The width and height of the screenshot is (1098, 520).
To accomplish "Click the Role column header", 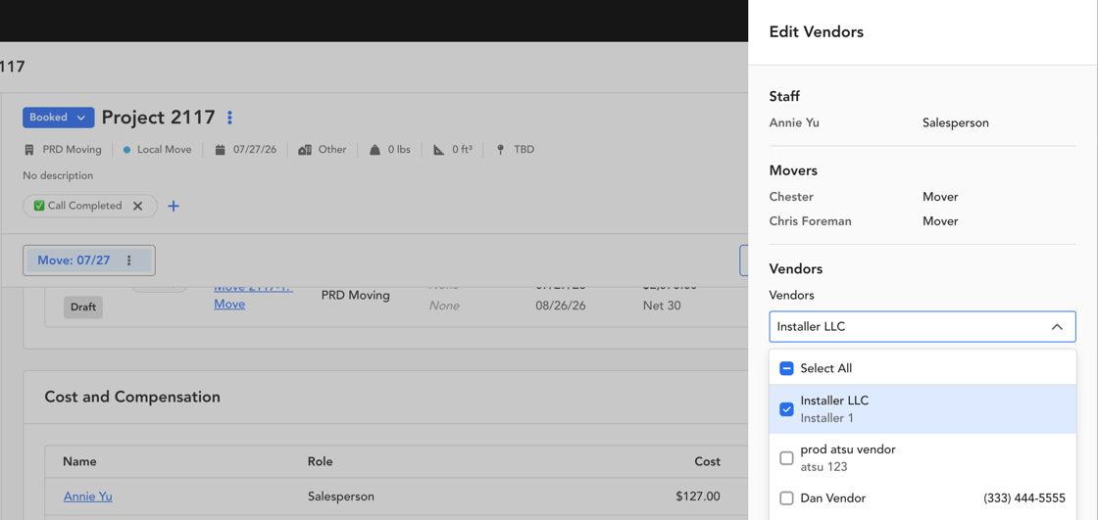I will [320, 461].
